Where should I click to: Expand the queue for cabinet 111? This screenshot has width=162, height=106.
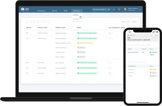tap(112, 38)
